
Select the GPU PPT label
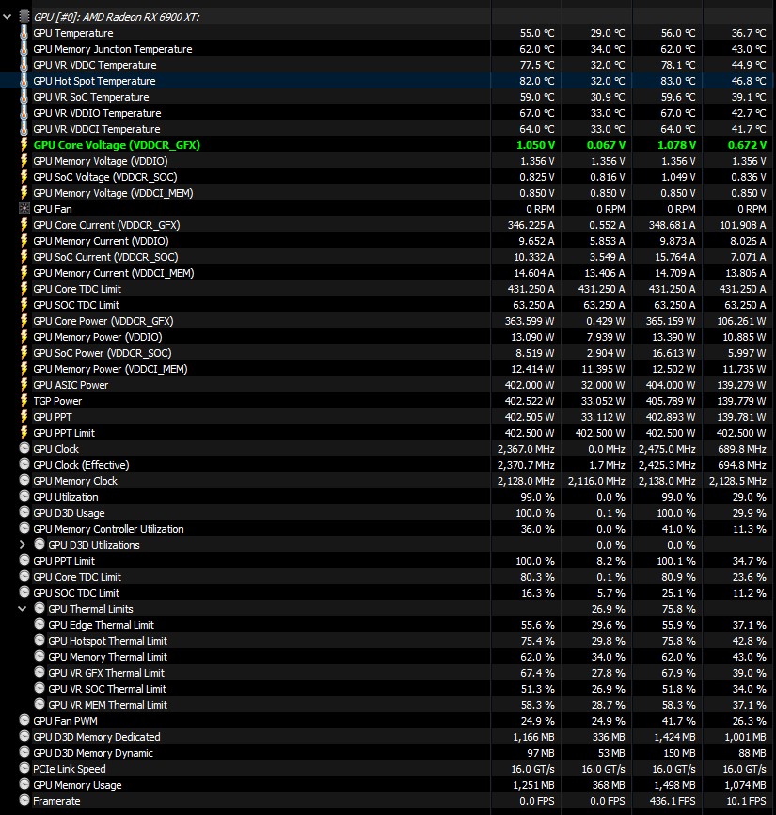(x=53, y=417)
